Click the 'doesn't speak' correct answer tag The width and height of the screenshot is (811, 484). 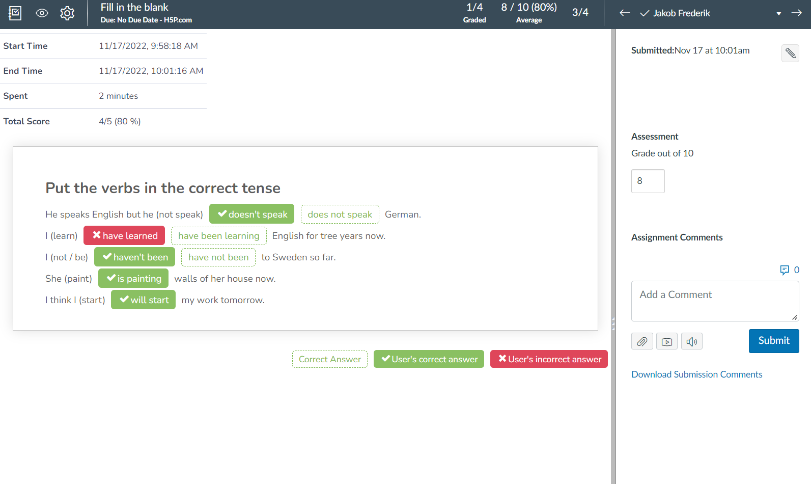point(251,214)
